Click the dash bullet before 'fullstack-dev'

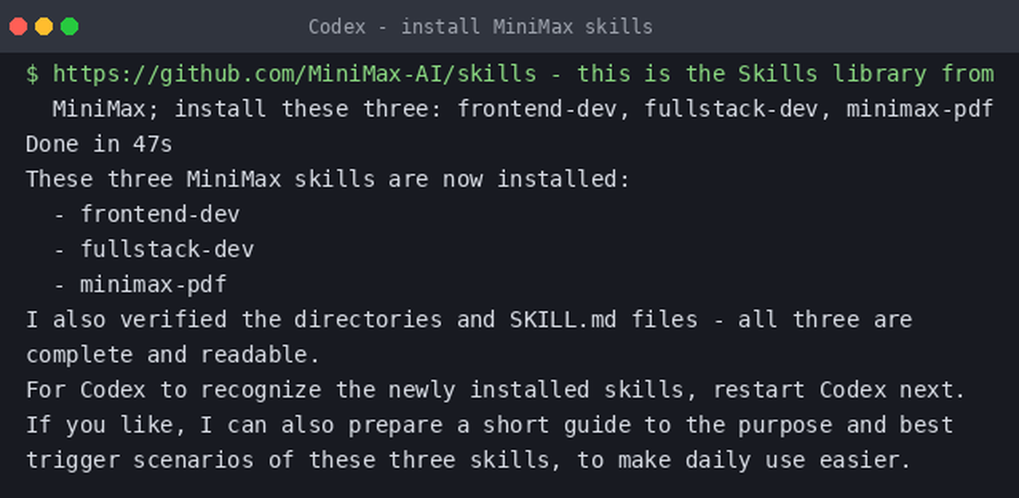tap(59, 250)
